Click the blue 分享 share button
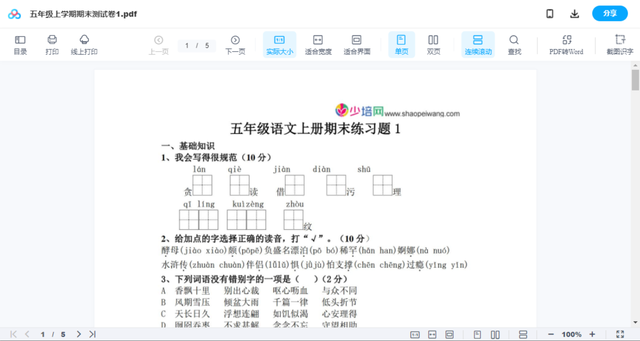640x341 pixels. pos(610,13)
